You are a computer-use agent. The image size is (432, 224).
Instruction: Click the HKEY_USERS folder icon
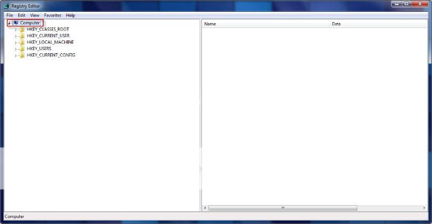tap(22, 48)
